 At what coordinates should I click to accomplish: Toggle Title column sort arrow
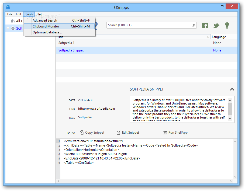[x=208, y=37]
